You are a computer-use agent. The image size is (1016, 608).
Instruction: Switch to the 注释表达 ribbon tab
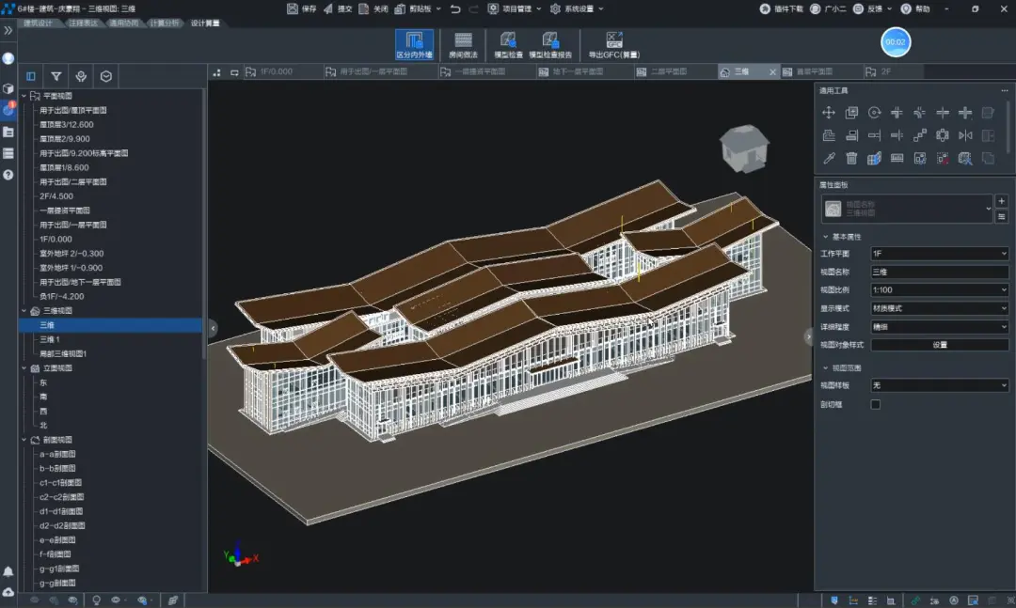point(83,23)
